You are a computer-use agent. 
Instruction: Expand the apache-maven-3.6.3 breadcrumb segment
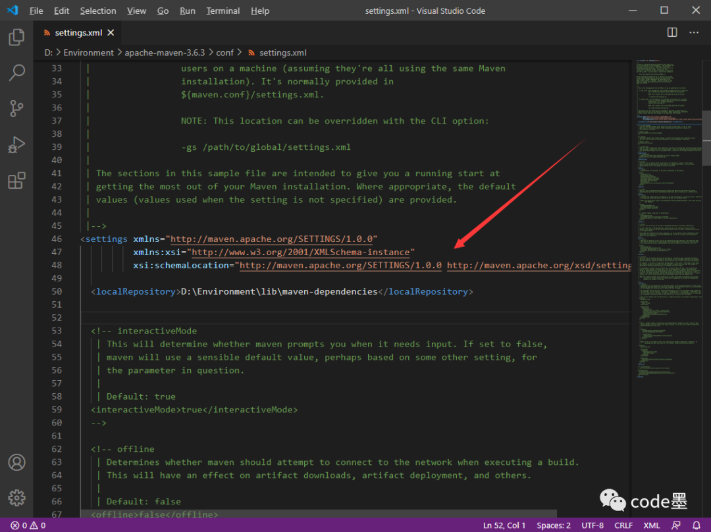(x=165, y=53)
